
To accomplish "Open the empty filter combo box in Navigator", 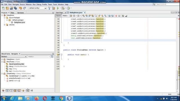I will tap(39, 57).
